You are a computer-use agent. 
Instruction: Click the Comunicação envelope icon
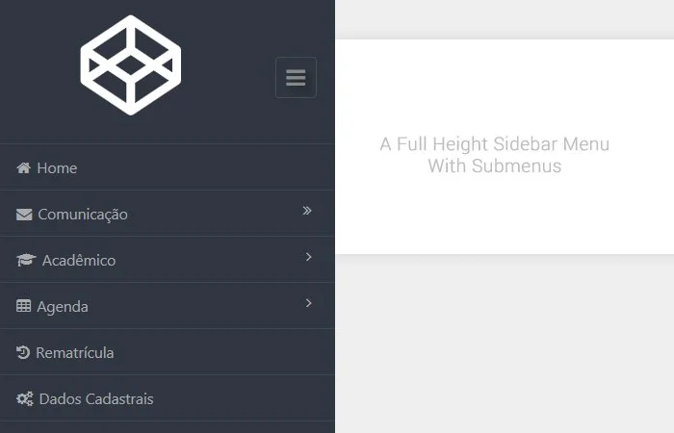pyautogui.click(x=24, y=215)
